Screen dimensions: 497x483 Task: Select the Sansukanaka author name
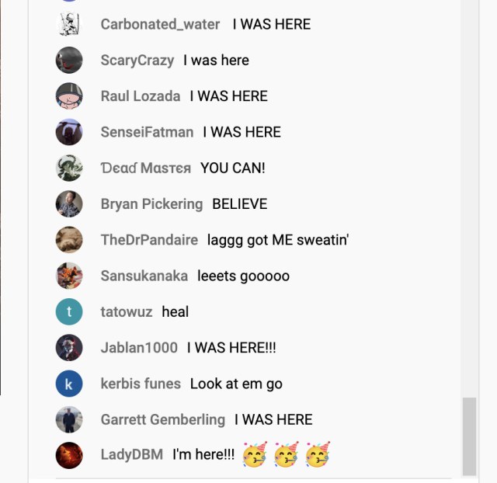[144, 276]
